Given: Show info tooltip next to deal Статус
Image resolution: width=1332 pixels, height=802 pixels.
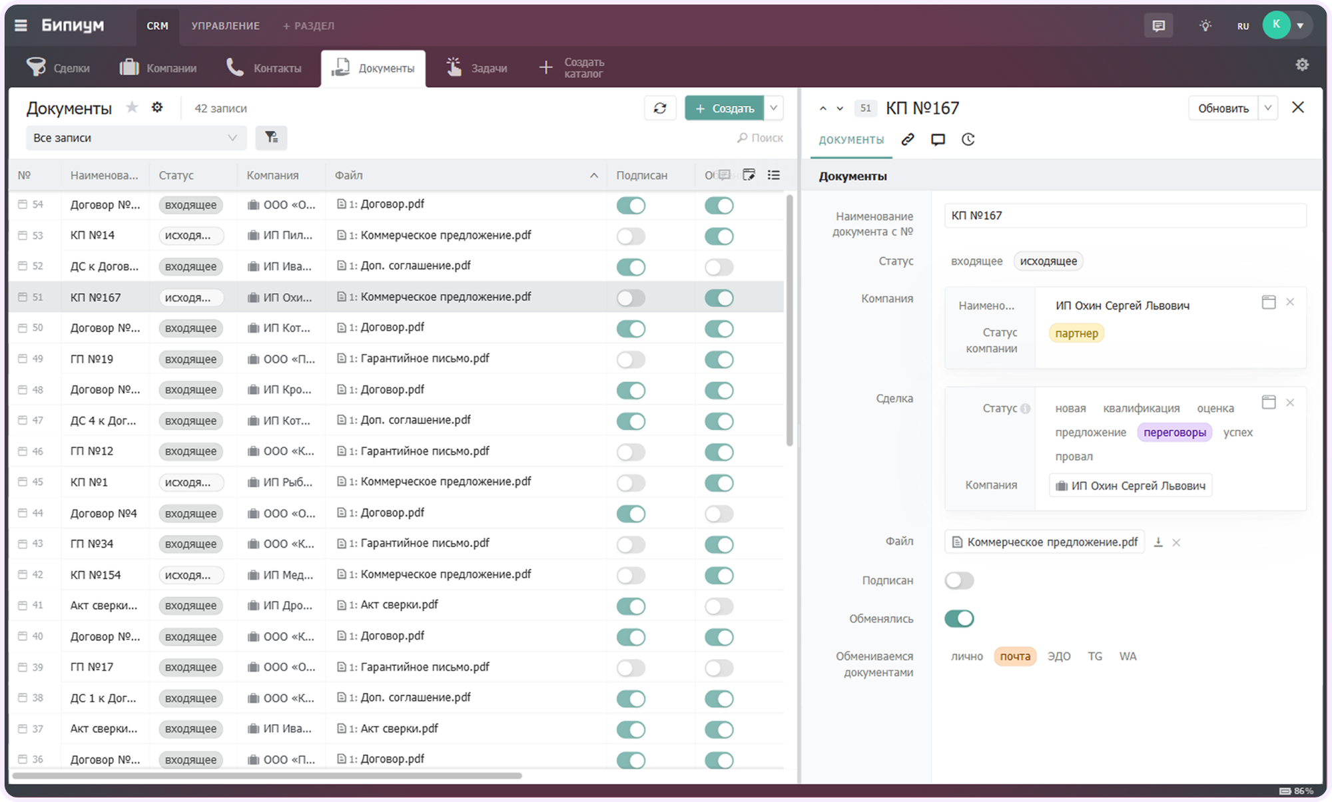Looking at the screenshot, I should (1026, 409).
